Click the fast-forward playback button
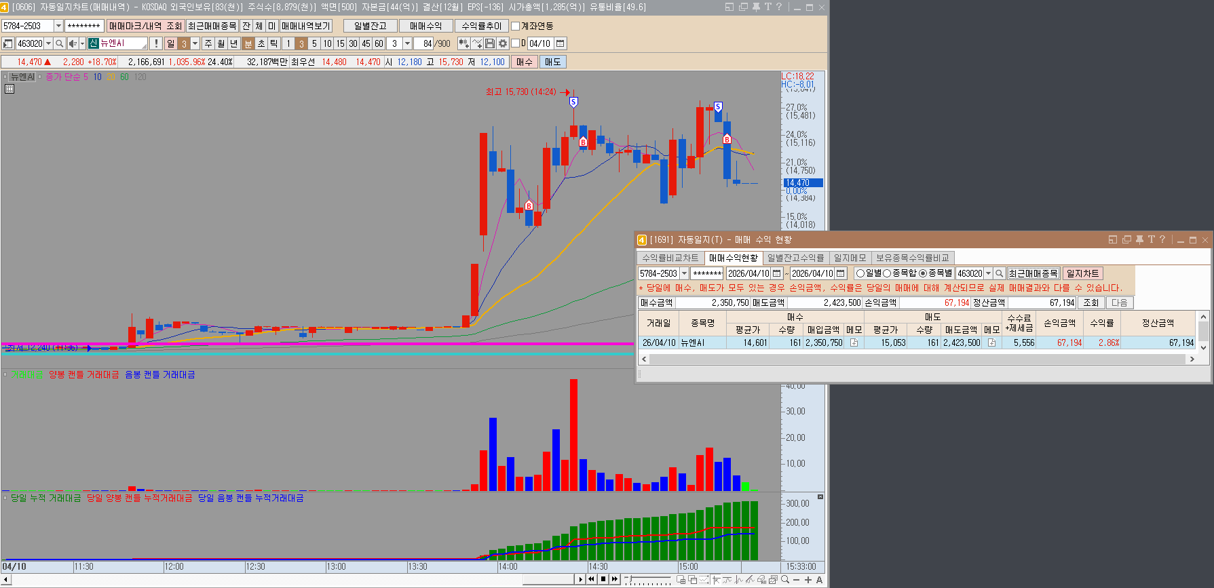This screenshot has height=588, width=1214. 615,579
